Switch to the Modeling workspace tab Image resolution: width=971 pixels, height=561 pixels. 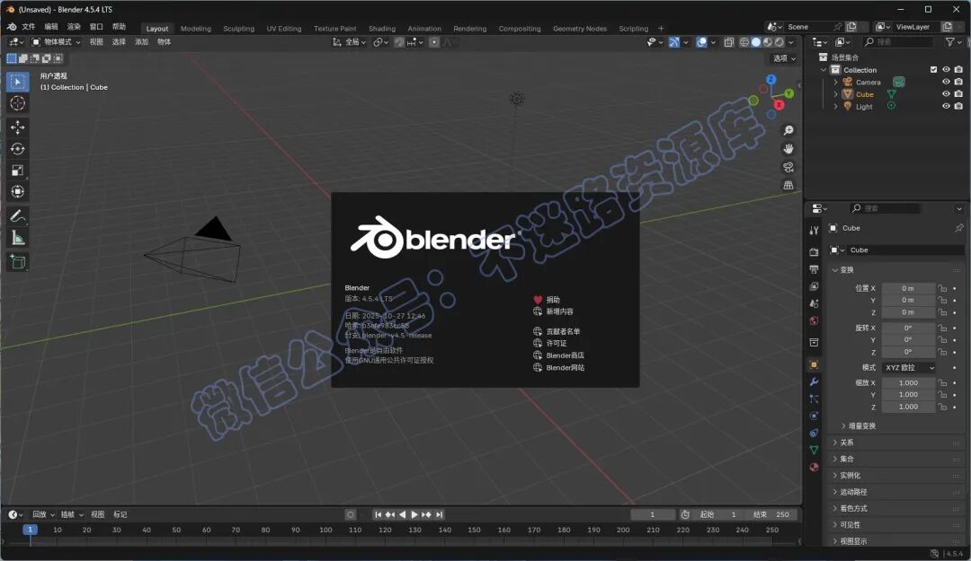click(196, 29)
